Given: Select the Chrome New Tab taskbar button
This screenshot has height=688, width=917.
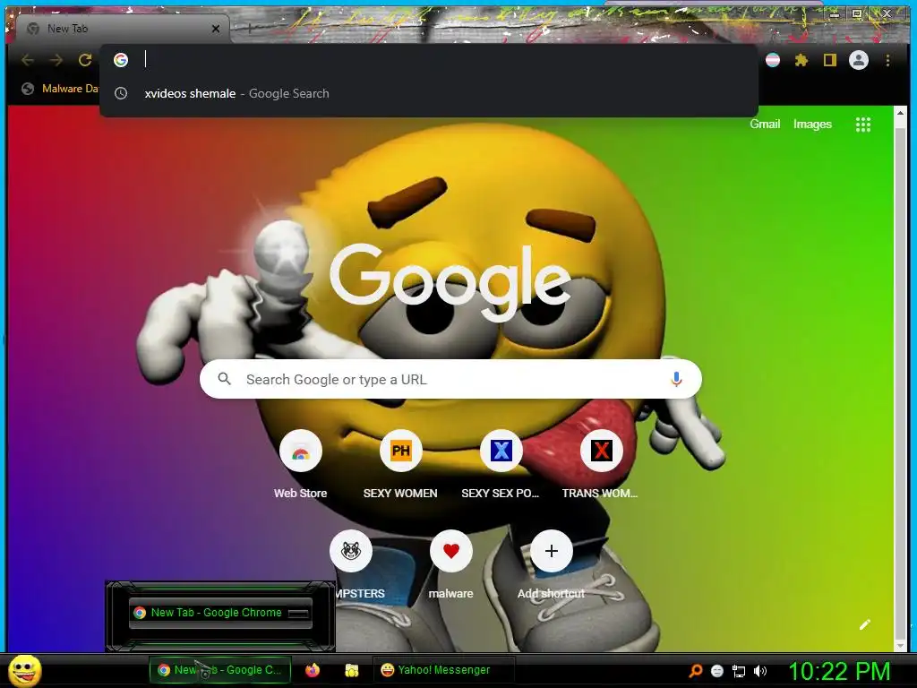Looking at the screenshot, I should pyautogui.click(x=220, y=670).
